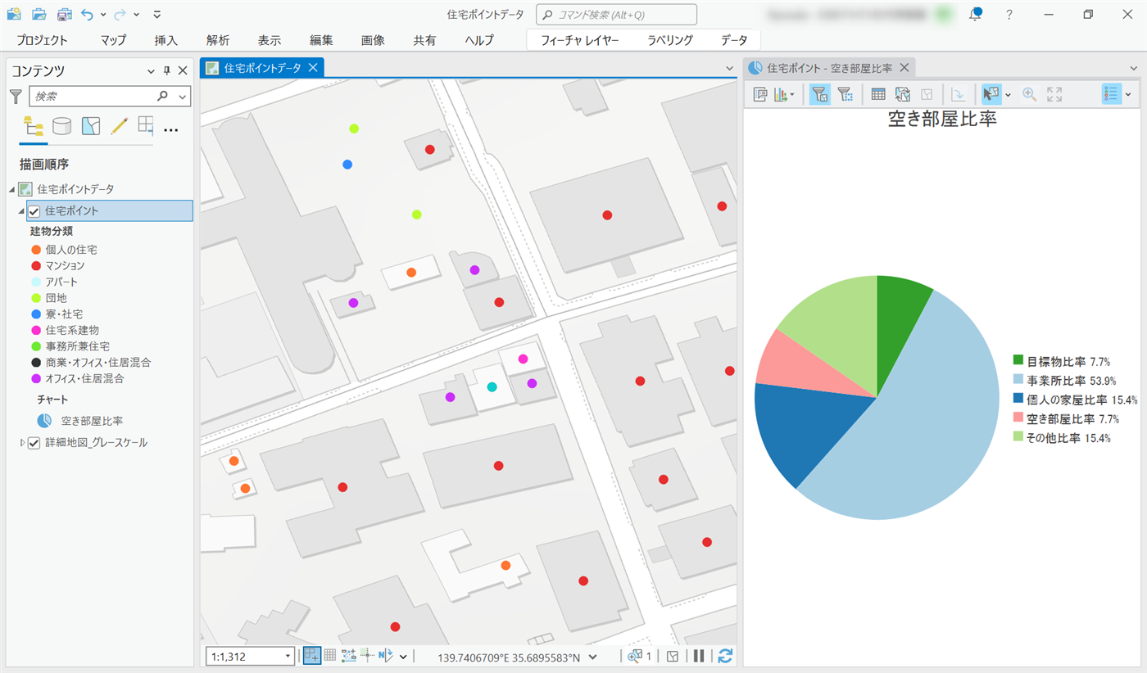Viewport: 1147px width, 673px height.
Task: Click the Contents pane 検索 search field
Action: click(x=94, y=97)
